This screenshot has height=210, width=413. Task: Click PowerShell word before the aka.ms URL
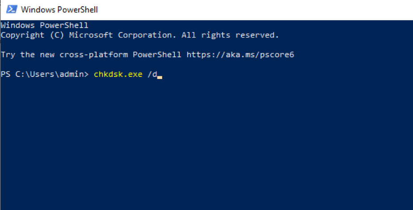[x=157, y=55]
